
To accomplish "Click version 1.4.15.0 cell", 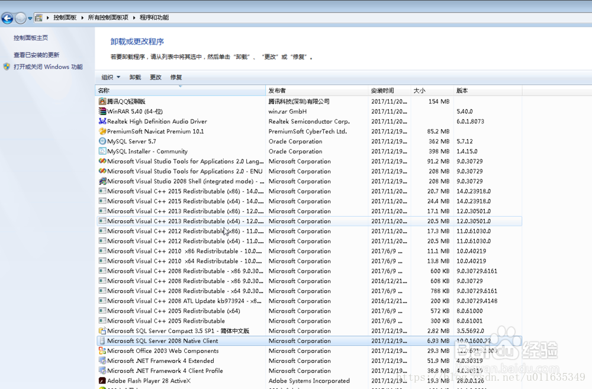I will click(467, 151).
